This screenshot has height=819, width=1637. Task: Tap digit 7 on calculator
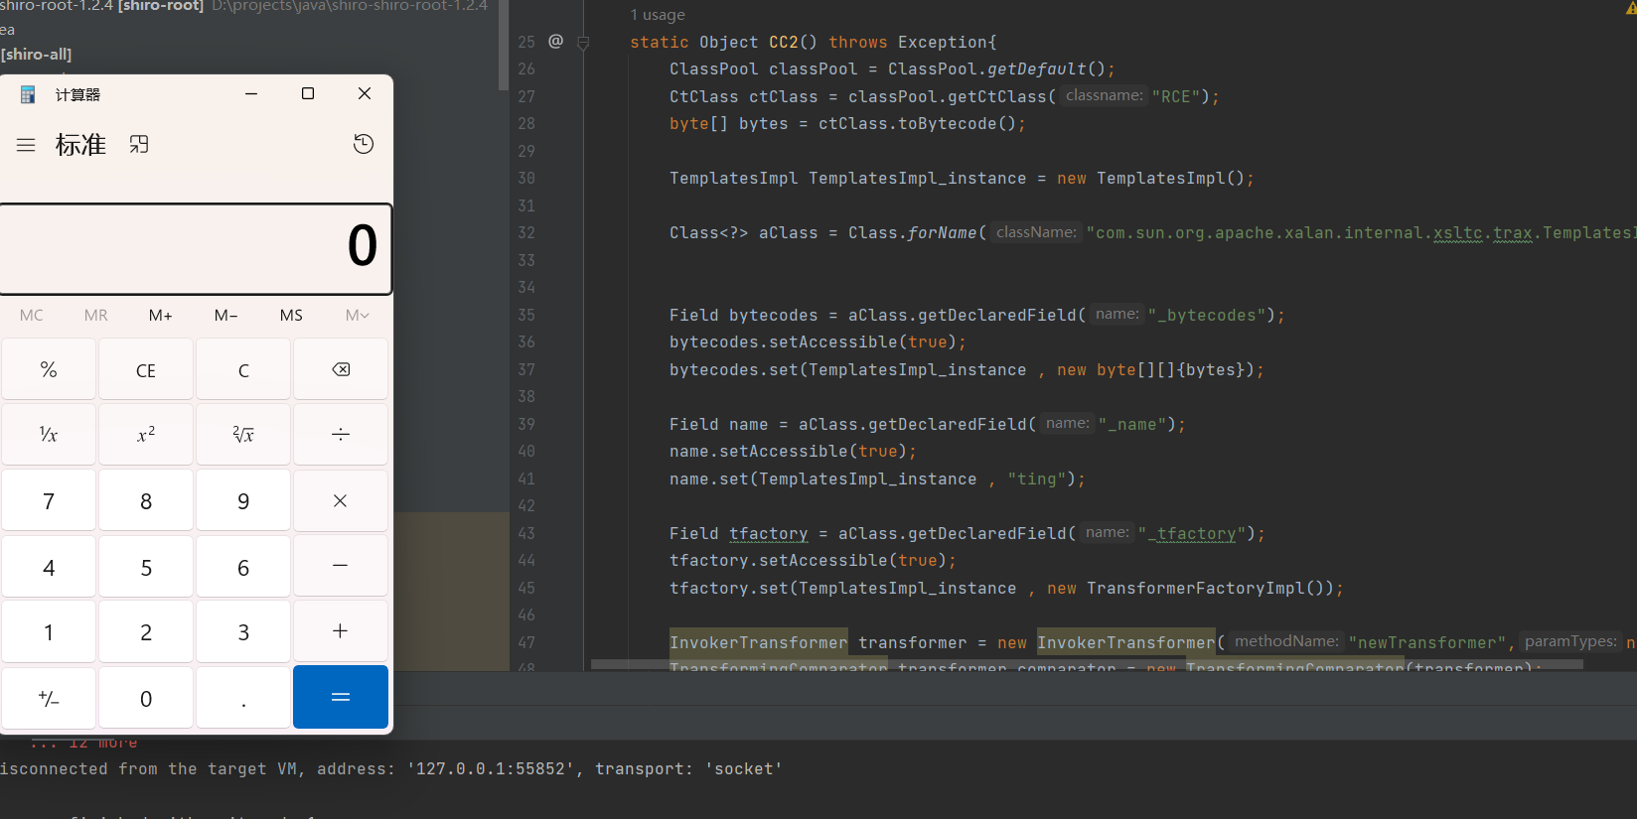(x=49, y=500)
